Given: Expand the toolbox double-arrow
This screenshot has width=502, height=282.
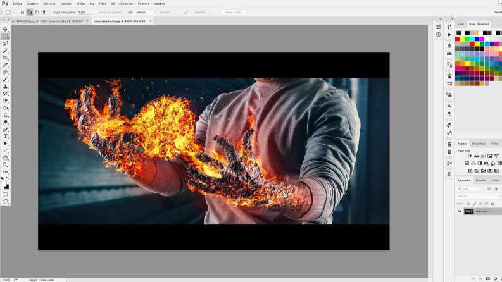Looking at the screenshot, I should [x=4, y=20].
